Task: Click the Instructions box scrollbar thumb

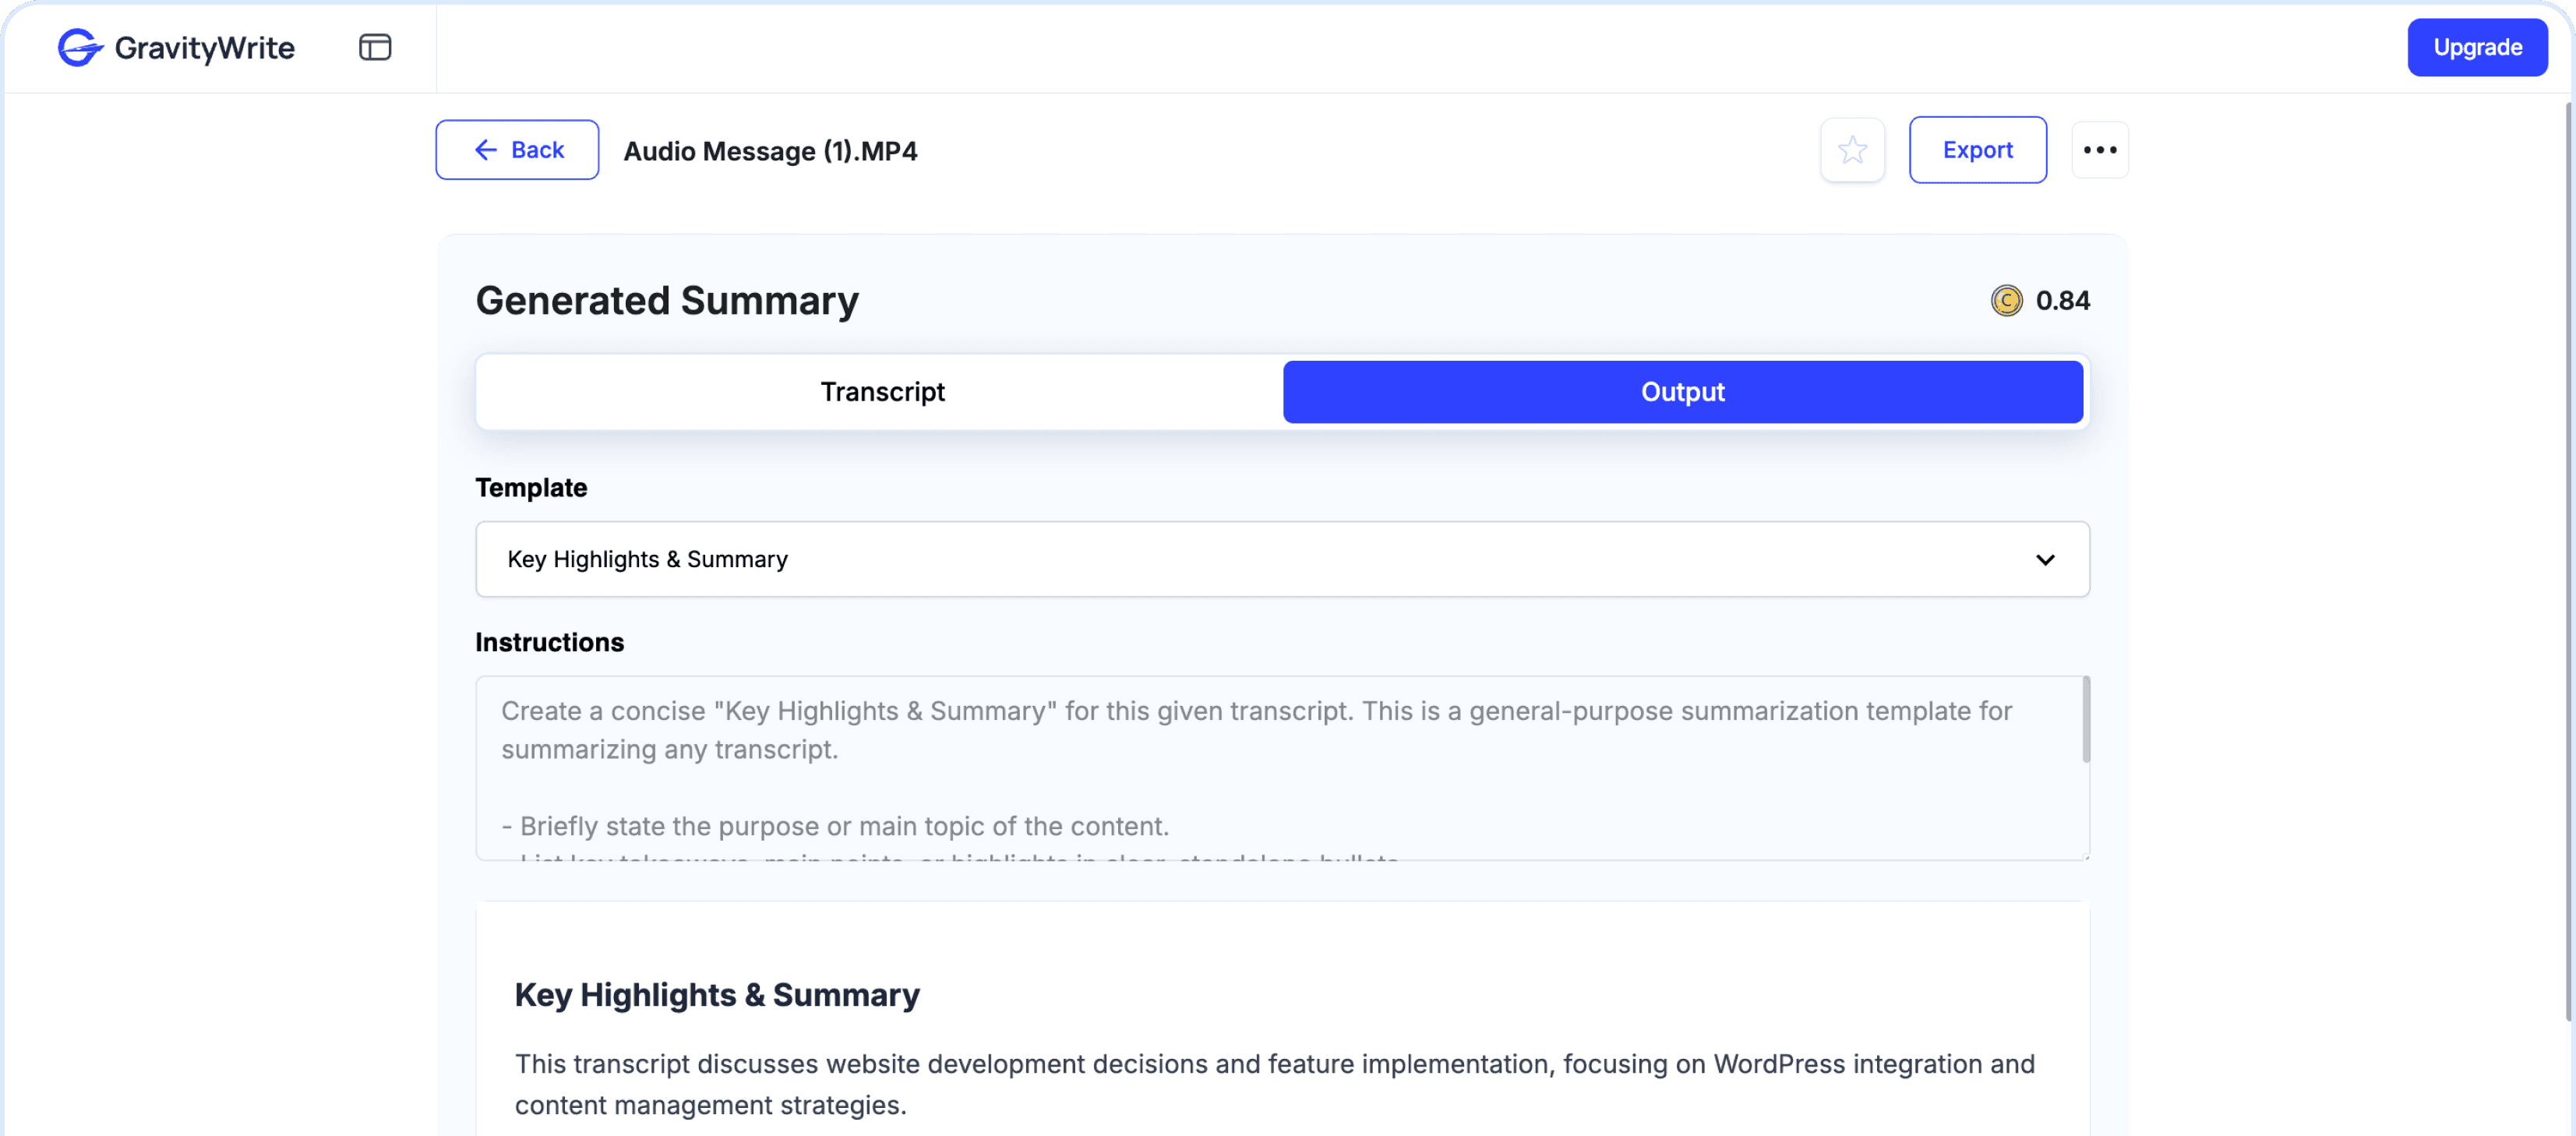Action: [2085, 720]
